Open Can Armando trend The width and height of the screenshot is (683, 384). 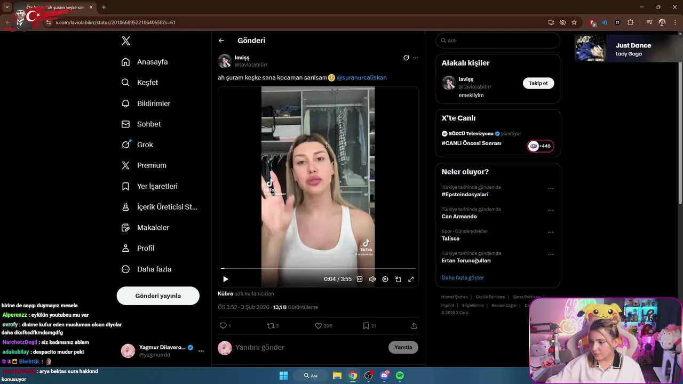click(459, 217)
